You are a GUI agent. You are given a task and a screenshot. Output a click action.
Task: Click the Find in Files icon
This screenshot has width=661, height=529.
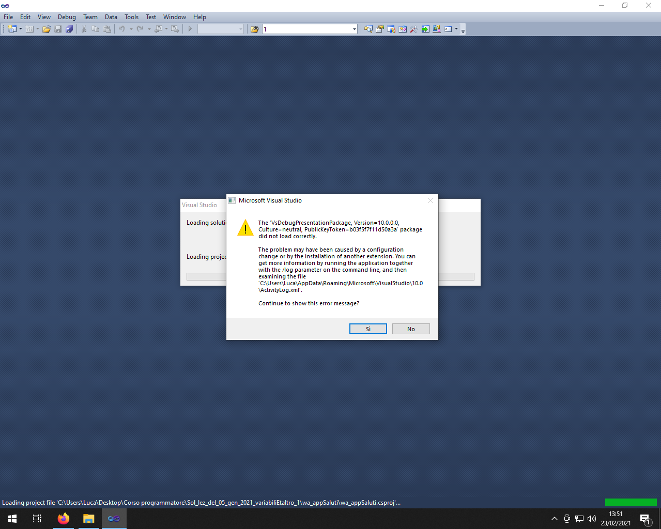(x=254, y=29)
